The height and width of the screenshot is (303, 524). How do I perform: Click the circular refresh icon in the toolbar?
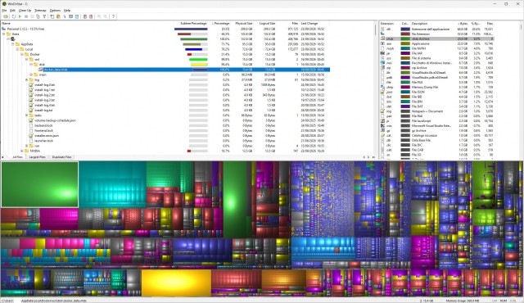click(x=14, y=16)
